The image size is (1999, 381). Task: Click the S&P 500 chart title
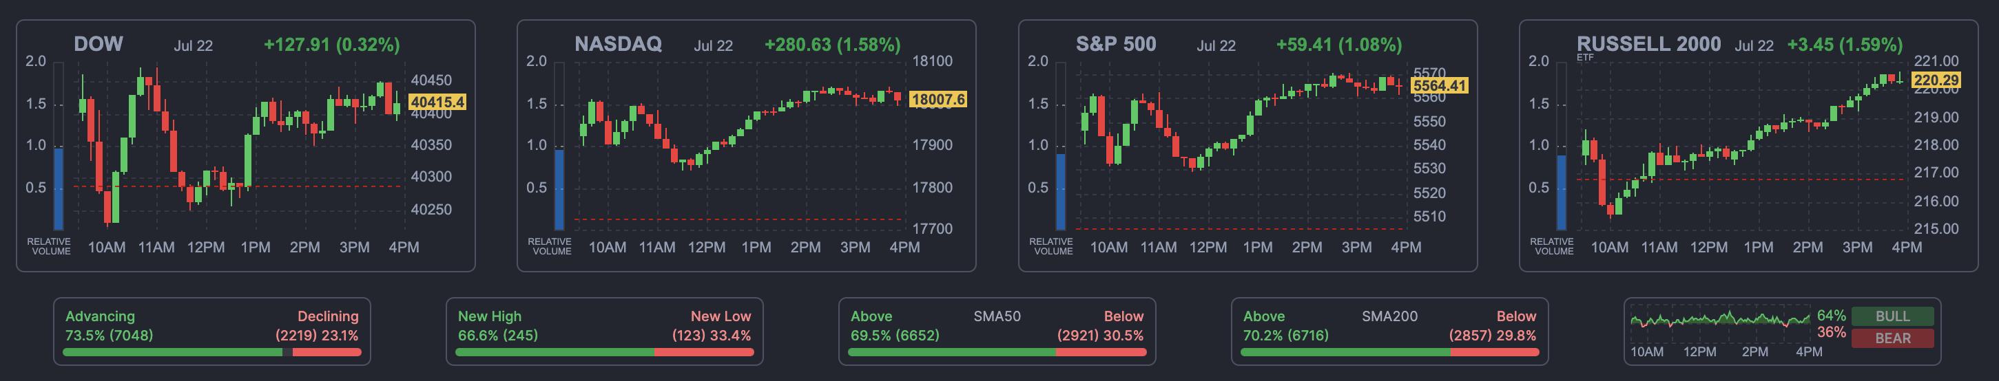click(1116, 44)
